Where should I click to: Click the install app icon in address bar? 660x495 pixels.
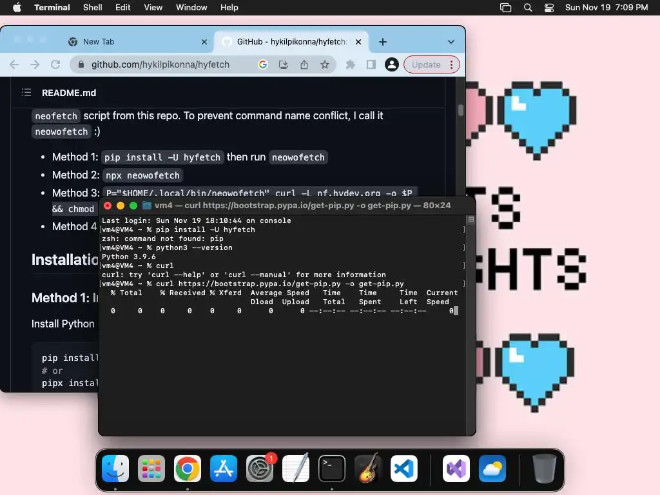[x=284, y=64]
